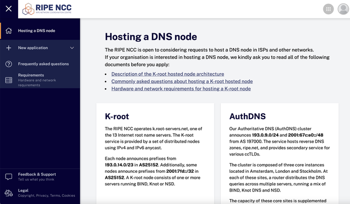Open Requirements menu item
The width and height of the screenshot is (350, 204).
[x=40, y=80]
